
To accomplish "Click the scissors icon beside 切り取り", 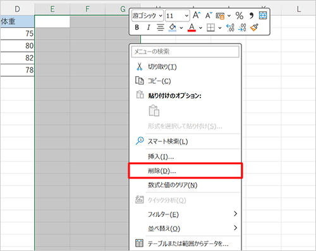I will click(139, 66).
